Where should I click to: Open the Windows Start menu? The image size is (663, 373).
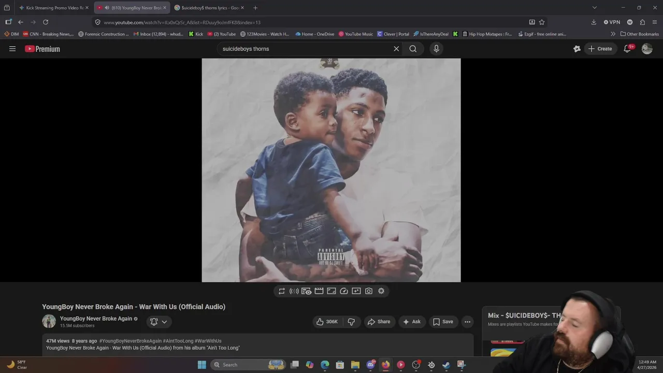[x=202, y=365]
